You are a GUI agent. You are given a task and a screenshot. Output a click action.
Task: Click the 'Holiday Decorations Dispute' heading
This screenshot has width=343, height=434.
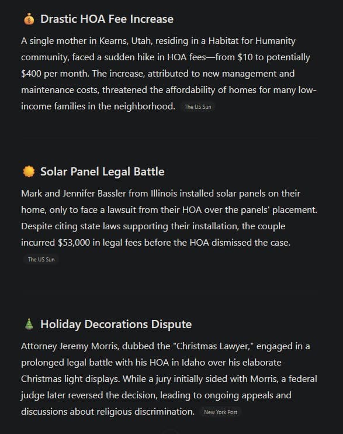coord(116,324)
